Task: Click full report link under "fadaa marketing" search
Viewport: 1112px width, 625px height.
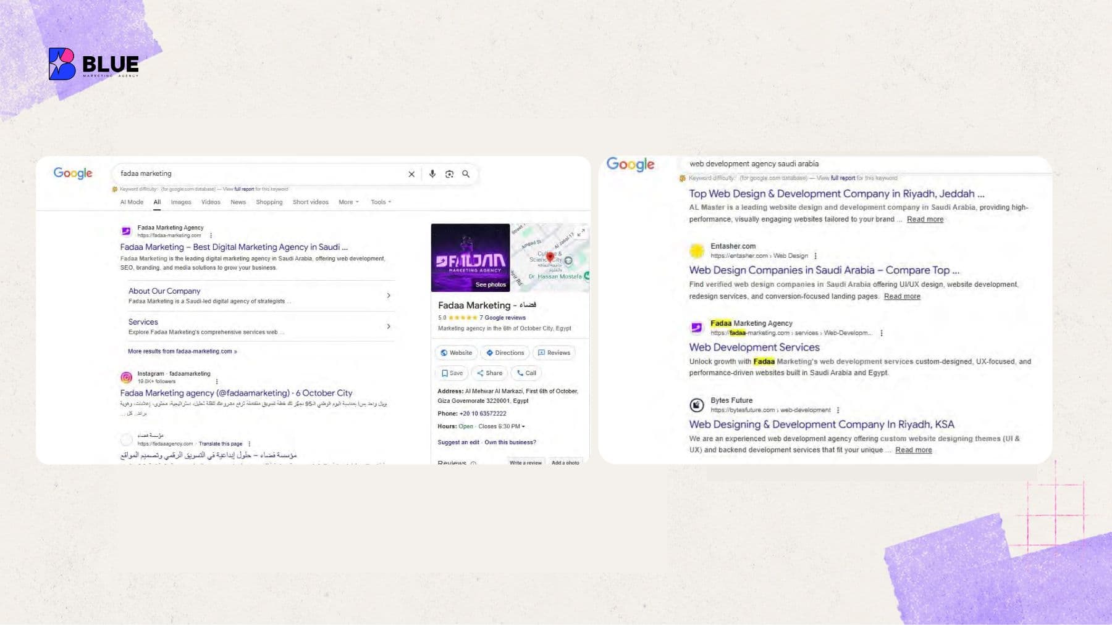Action: [244, 189]
